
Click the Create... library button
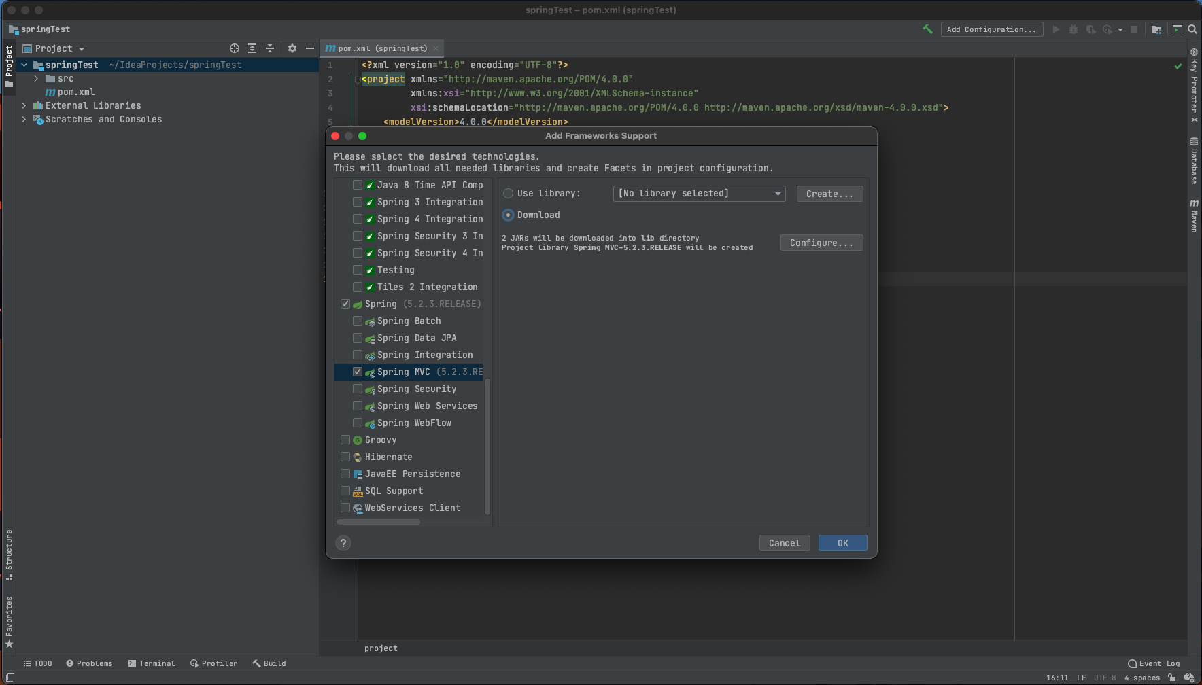pos(829,194)
